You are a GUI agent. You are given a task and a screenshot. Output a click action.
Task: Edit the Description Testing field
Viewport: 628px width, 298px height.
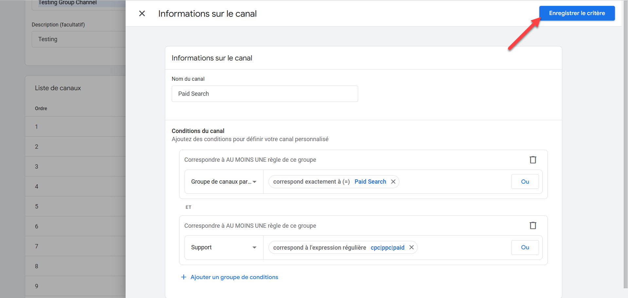click(x=78, y=39)
